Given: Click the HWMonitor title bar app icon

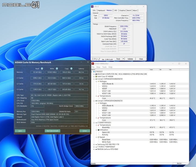Looking at the screenshot, I should (93, 64).
